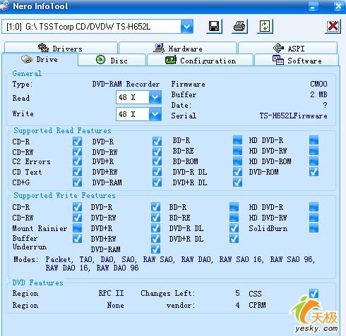
Task: Toggle Mount Rainier write checkbox
Action: (77, 228)
